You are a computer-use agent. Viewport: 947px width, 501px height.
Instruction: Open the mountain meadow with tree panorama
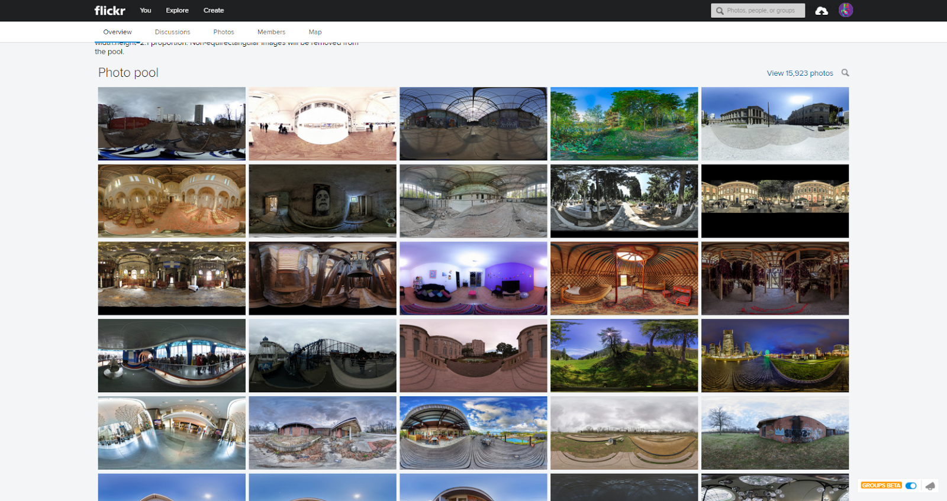pos(624,355)
